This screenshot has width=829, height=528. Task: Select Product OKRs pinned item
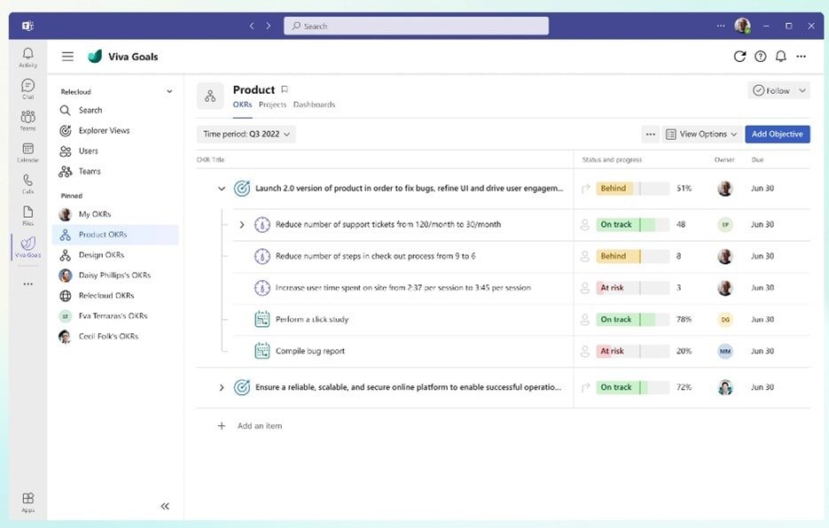coord(115,235)
